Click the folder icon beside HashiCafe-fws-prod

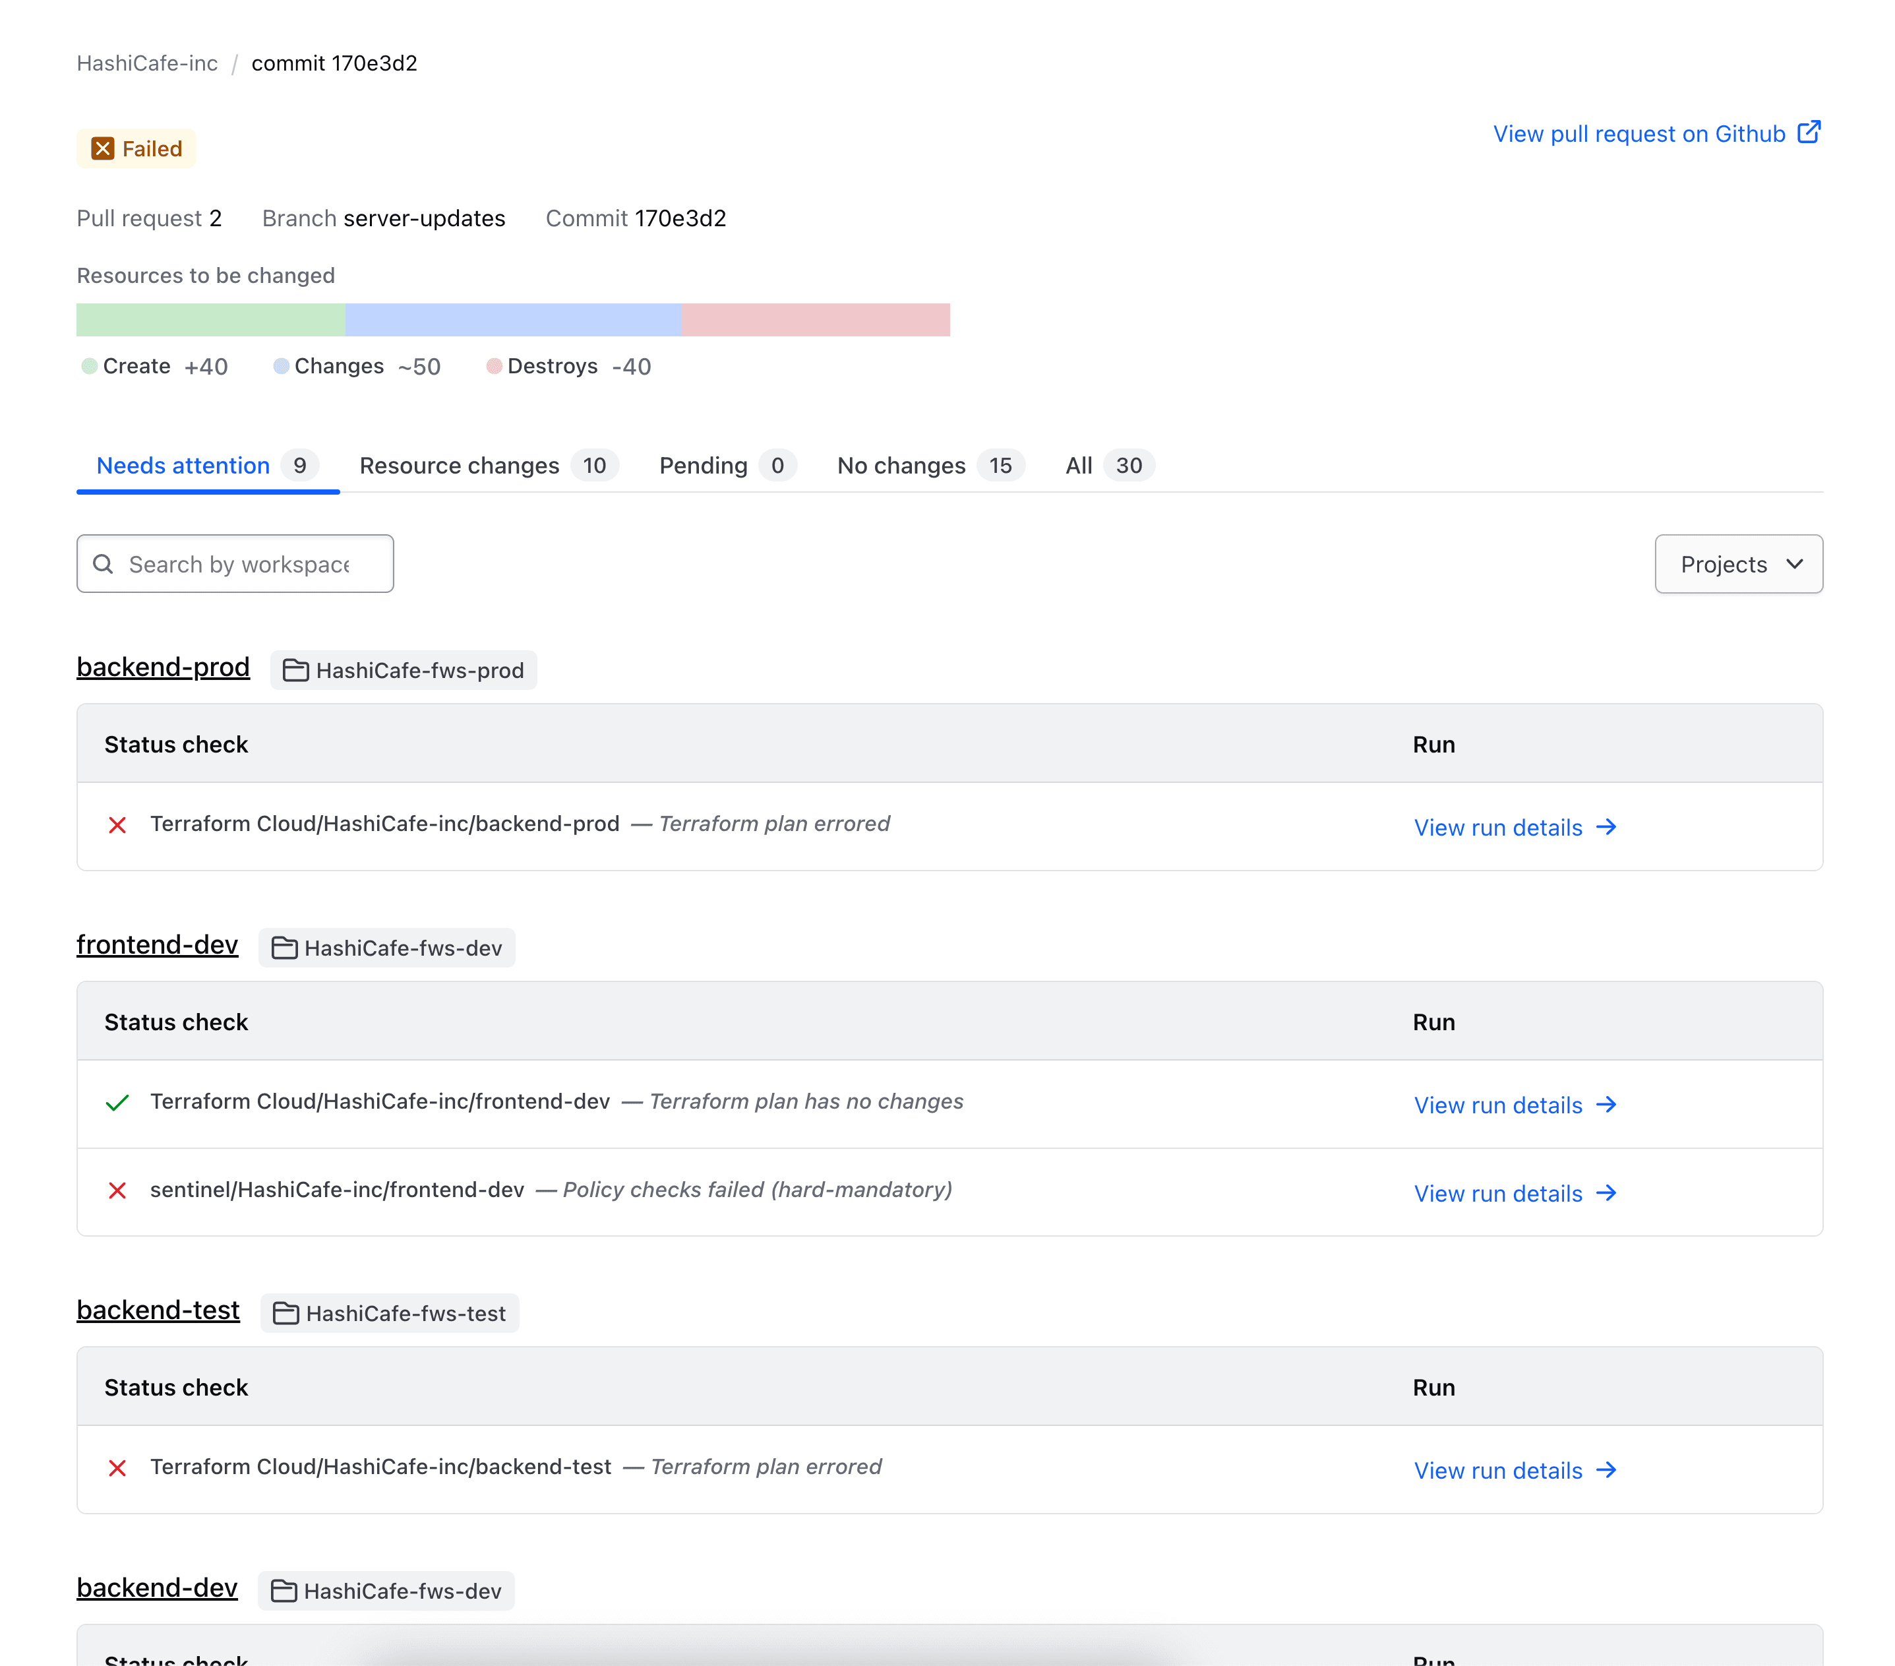[295, 669]
